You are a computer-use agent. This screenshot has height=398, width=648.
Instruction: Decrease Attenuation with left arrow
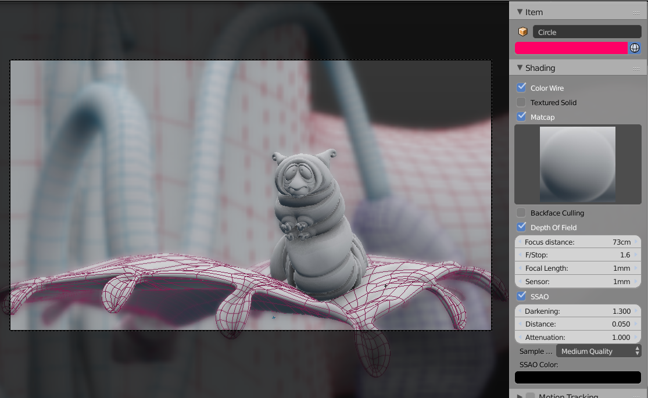pyautogui.click(x=520, y=337)
